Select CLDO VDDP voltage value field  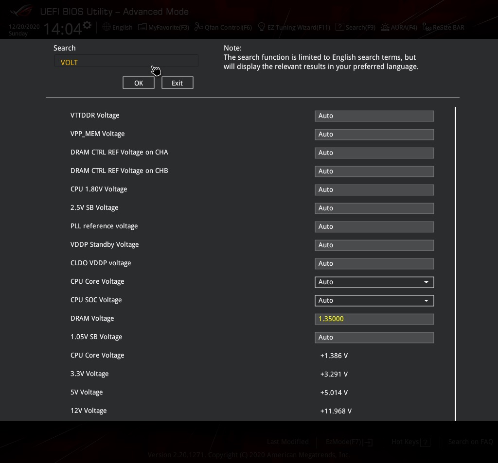point(374,263)
